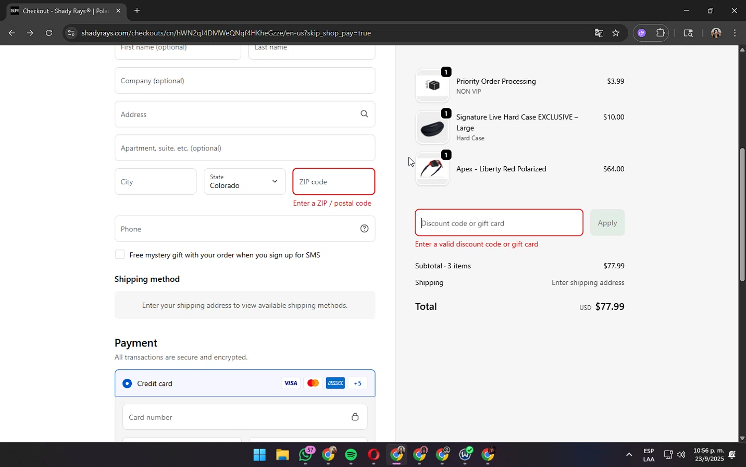Open WhatsApp from taskbar

tap(305, 455)
